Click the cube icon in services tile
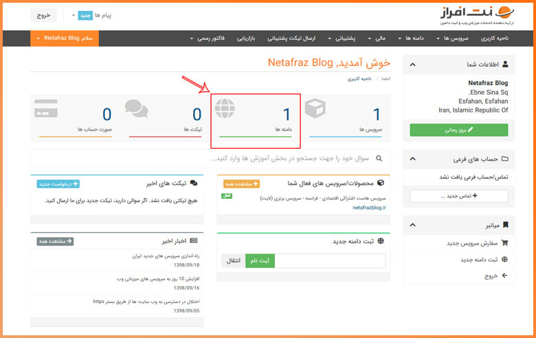This screenshot has height=338, width=536. [x=315, y=108]
